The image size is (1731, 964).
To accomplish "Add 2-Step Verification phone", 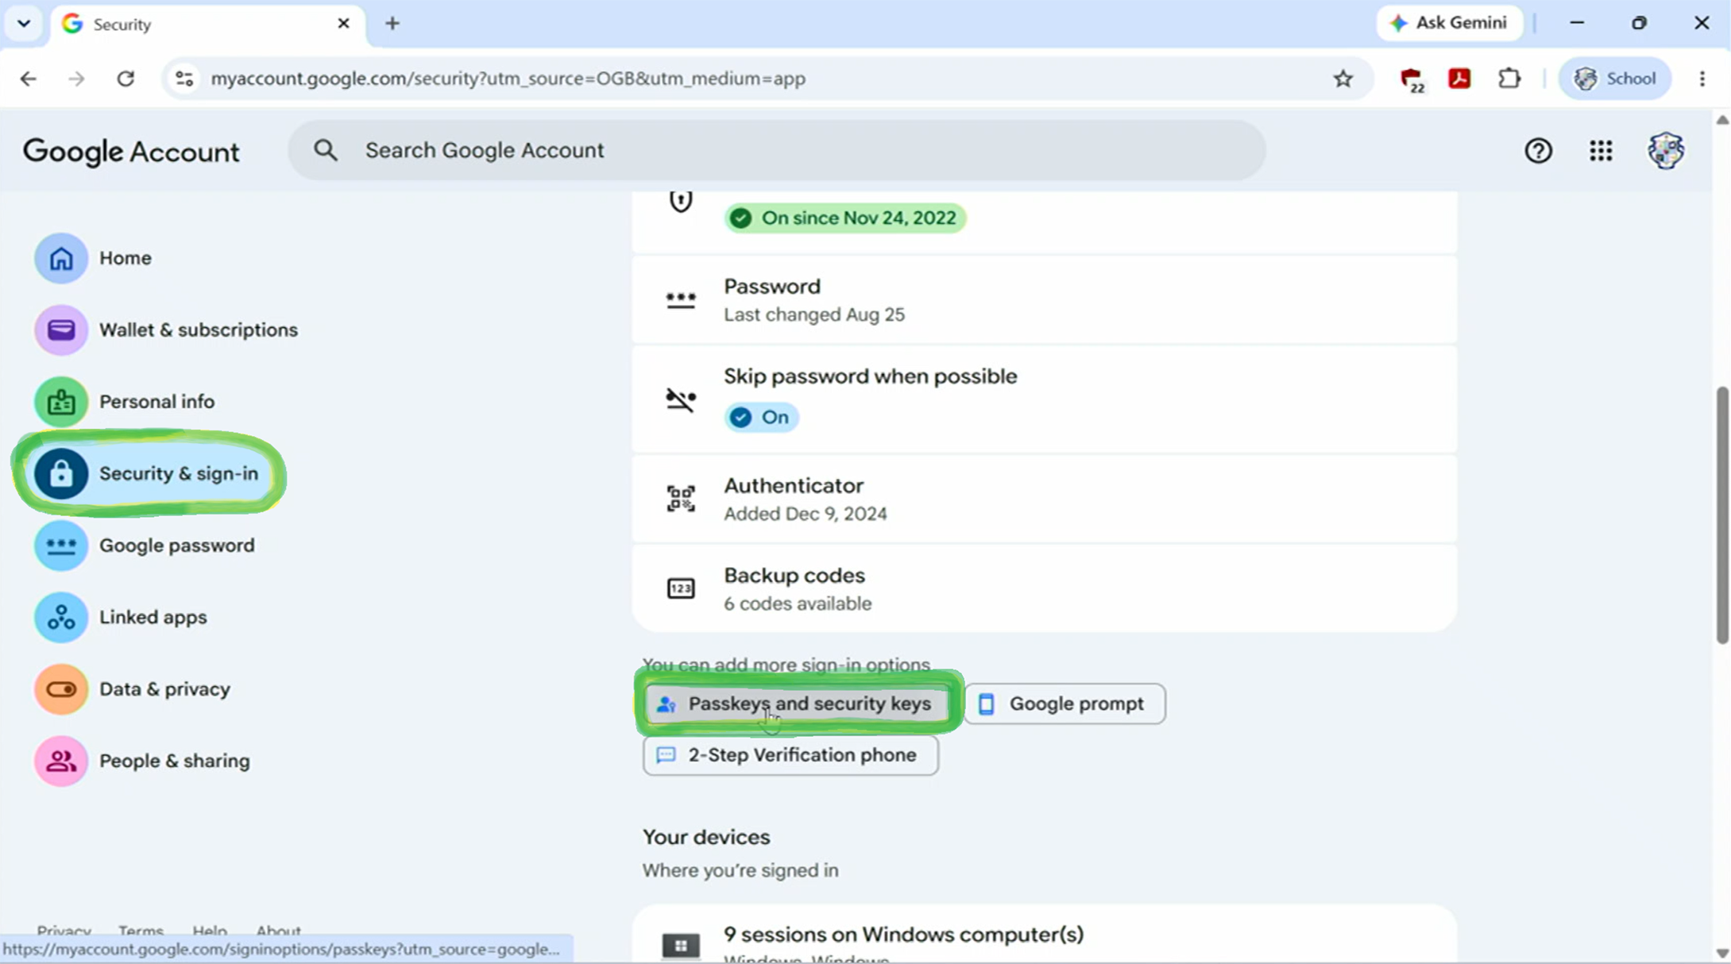I will 790,755.
